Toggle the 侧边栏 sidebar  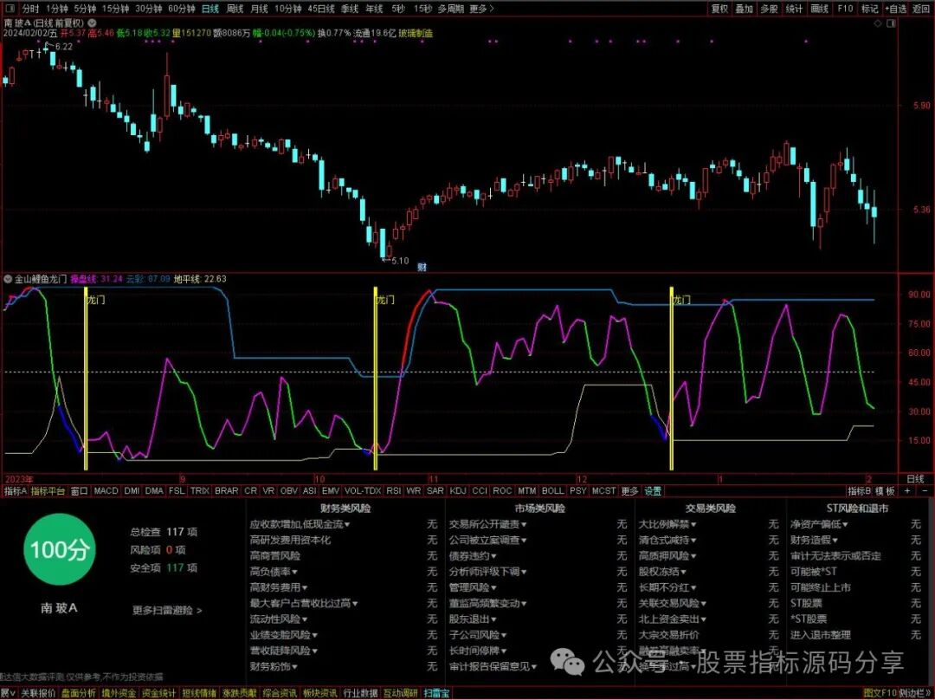(x=913, y=693)
